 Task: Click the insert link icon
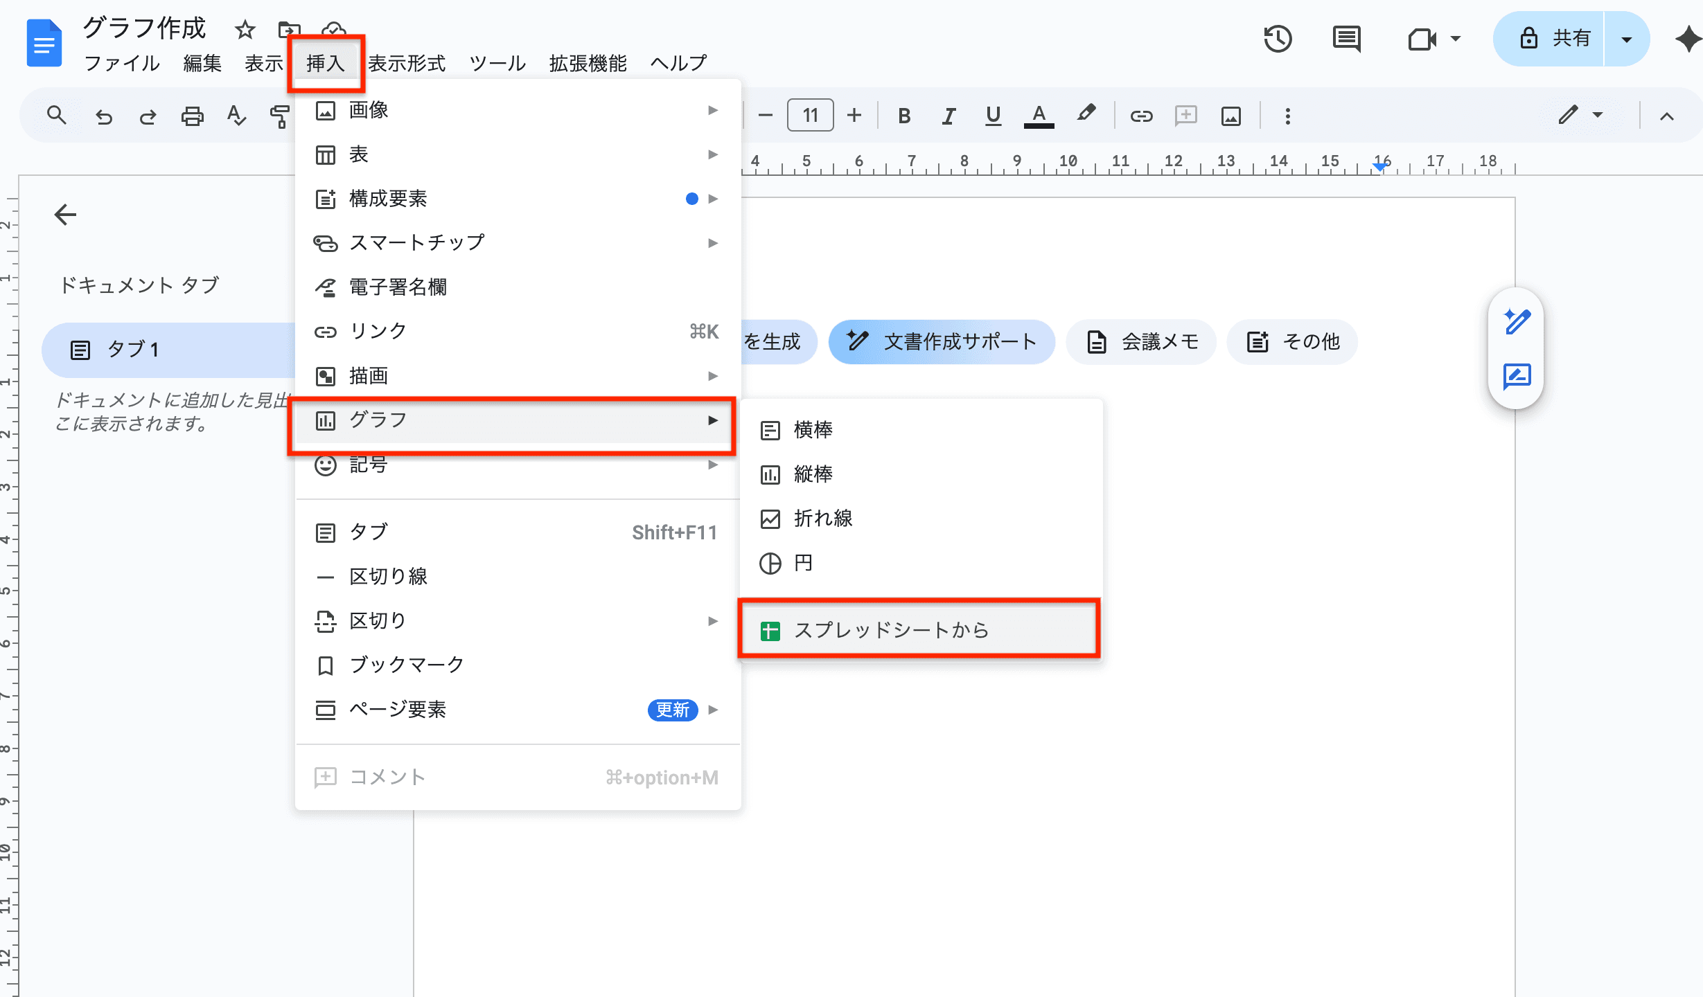pos(1142,115)
